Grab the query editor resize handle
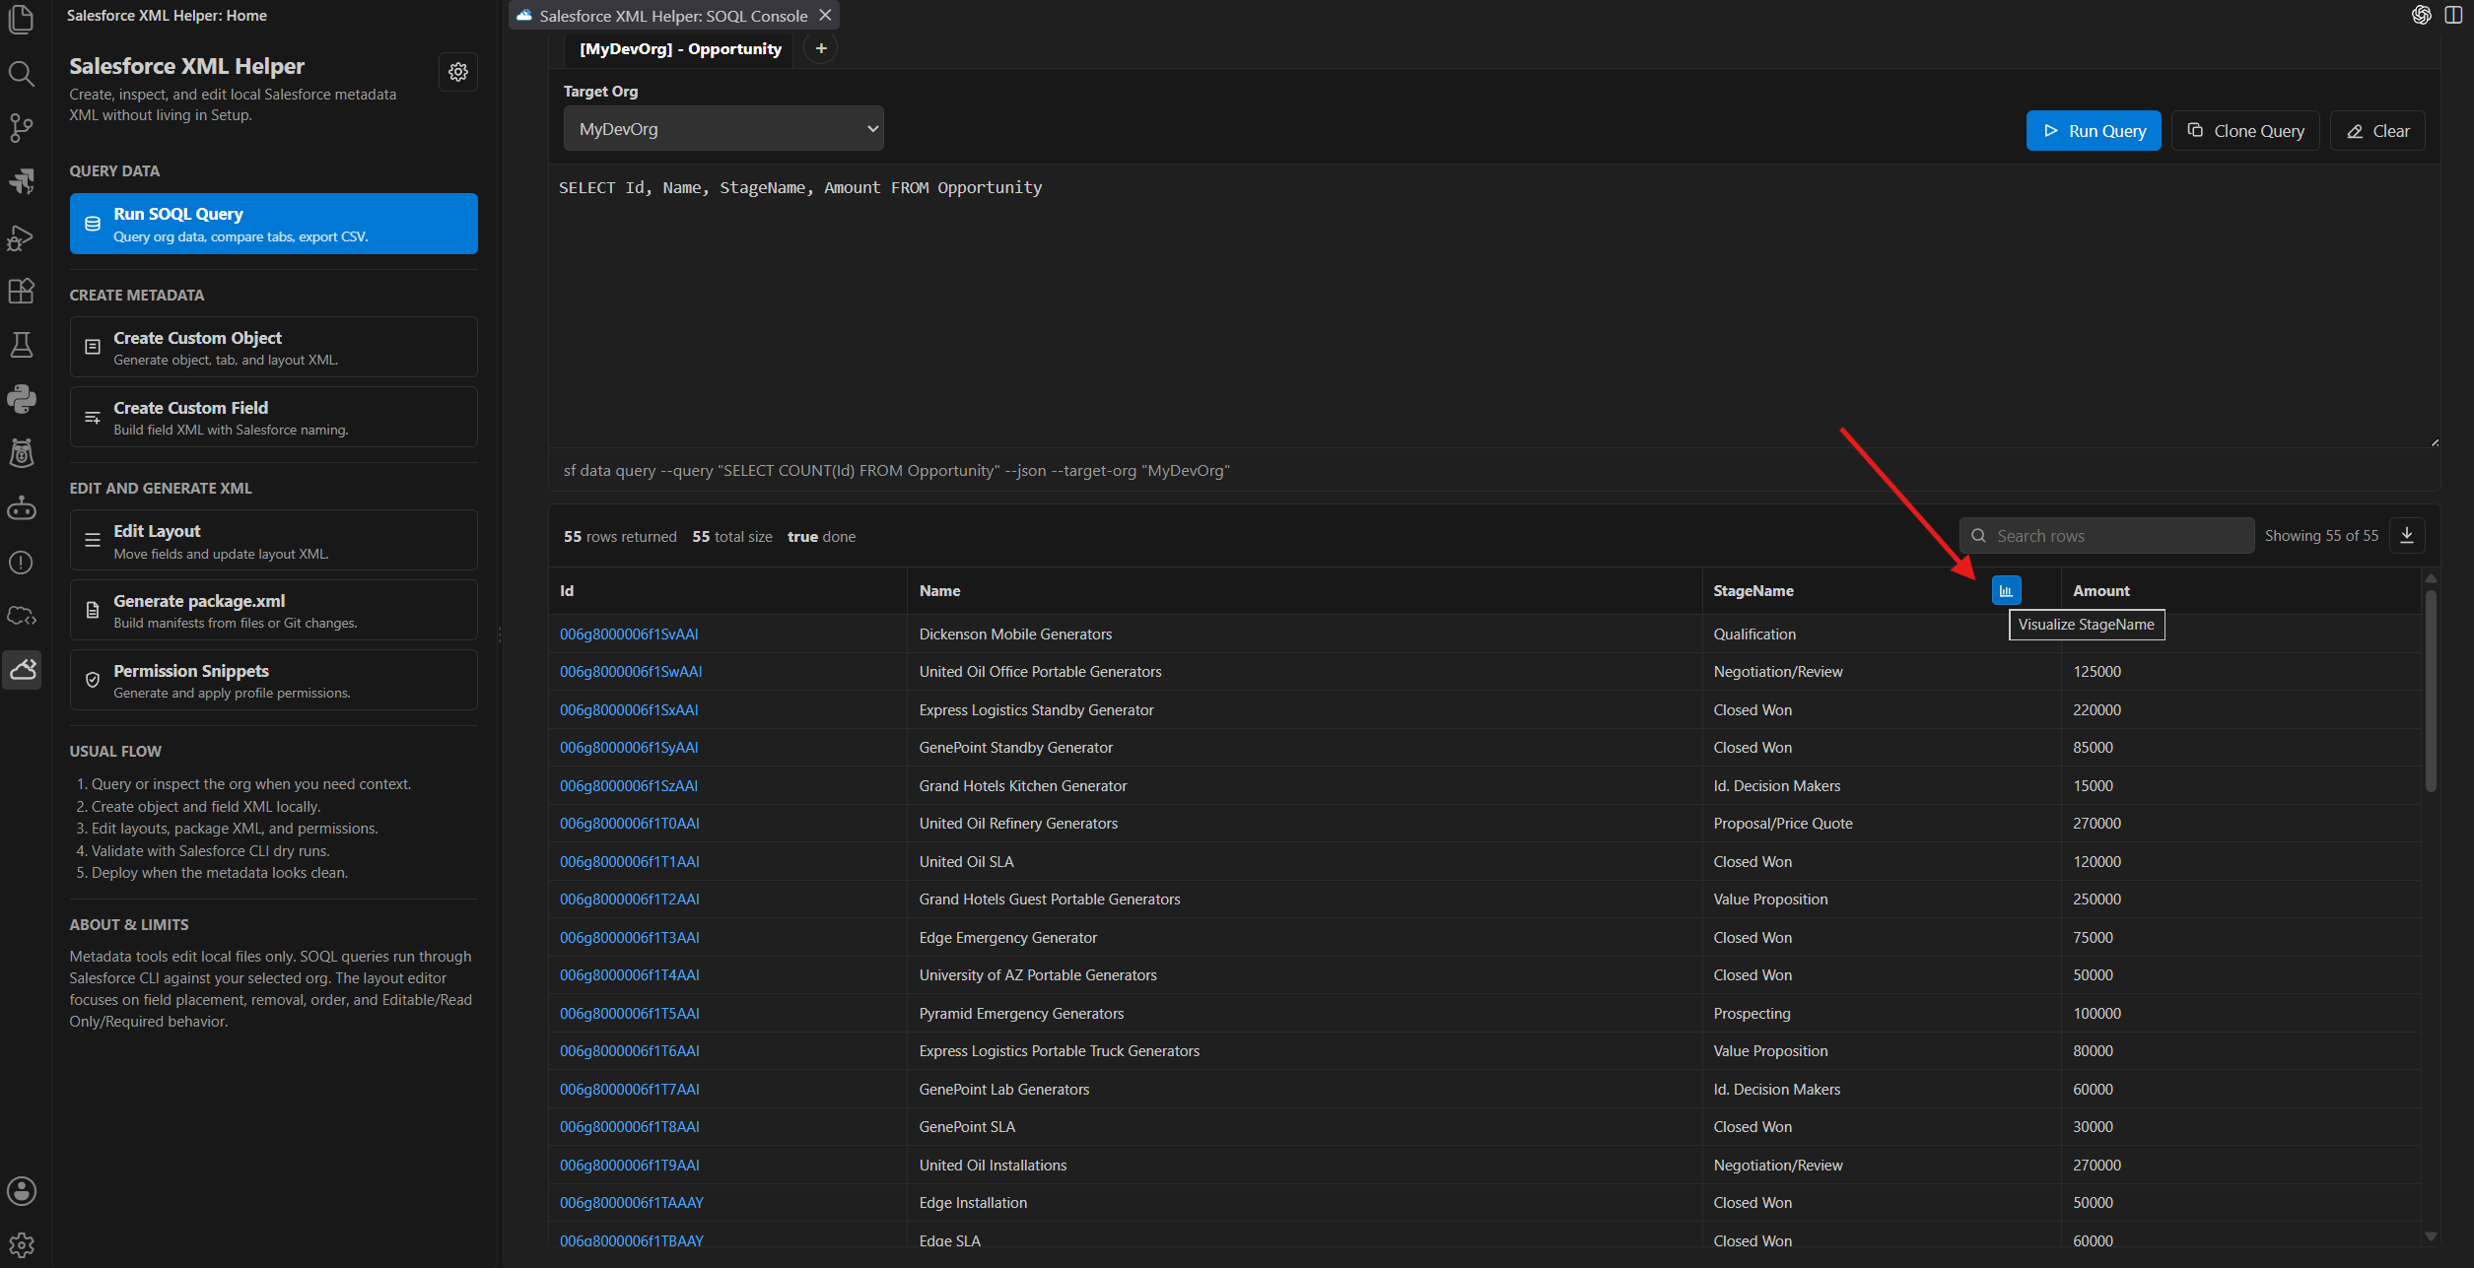 point(2435,443)
